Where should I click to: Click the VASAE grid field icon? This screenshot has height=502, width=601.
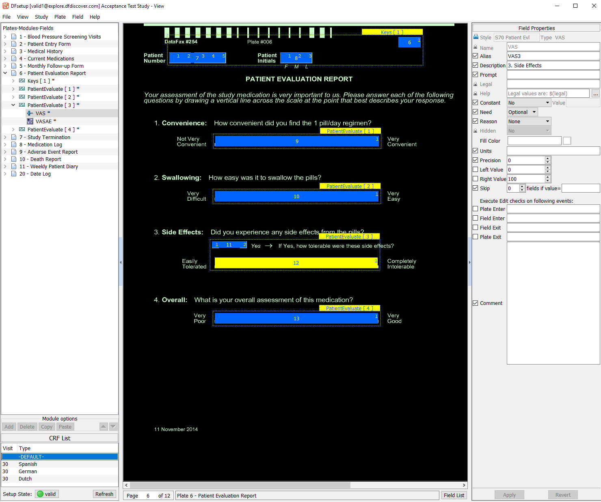pyautogui.click(x=30, y=121)
